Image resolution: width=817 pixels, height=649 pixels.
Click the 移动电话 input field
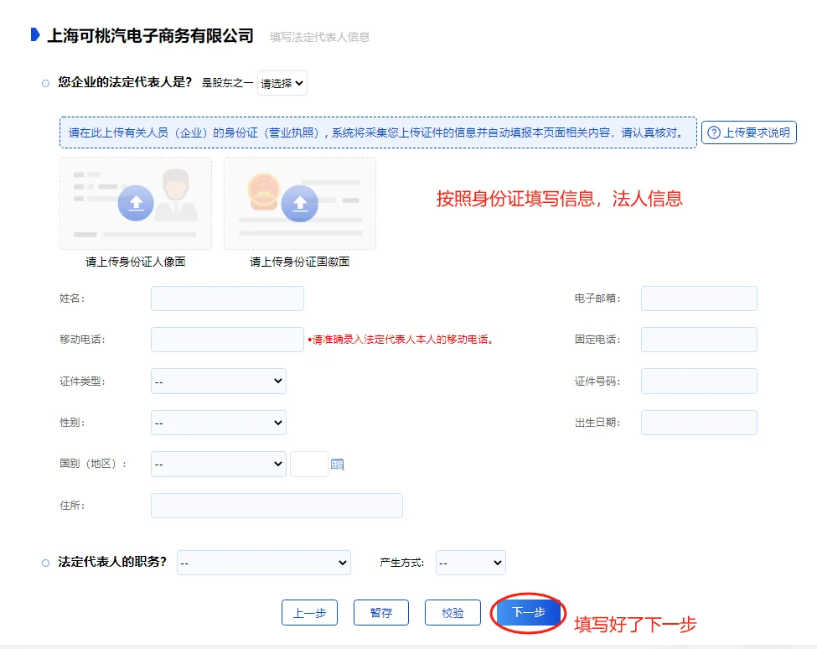(x=226, y=339)
